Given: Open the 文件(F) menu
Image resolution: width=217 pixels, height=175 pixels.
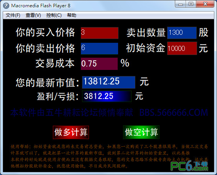Looking at the screenshot, I should pyautogui.click(x=13, y=15).
